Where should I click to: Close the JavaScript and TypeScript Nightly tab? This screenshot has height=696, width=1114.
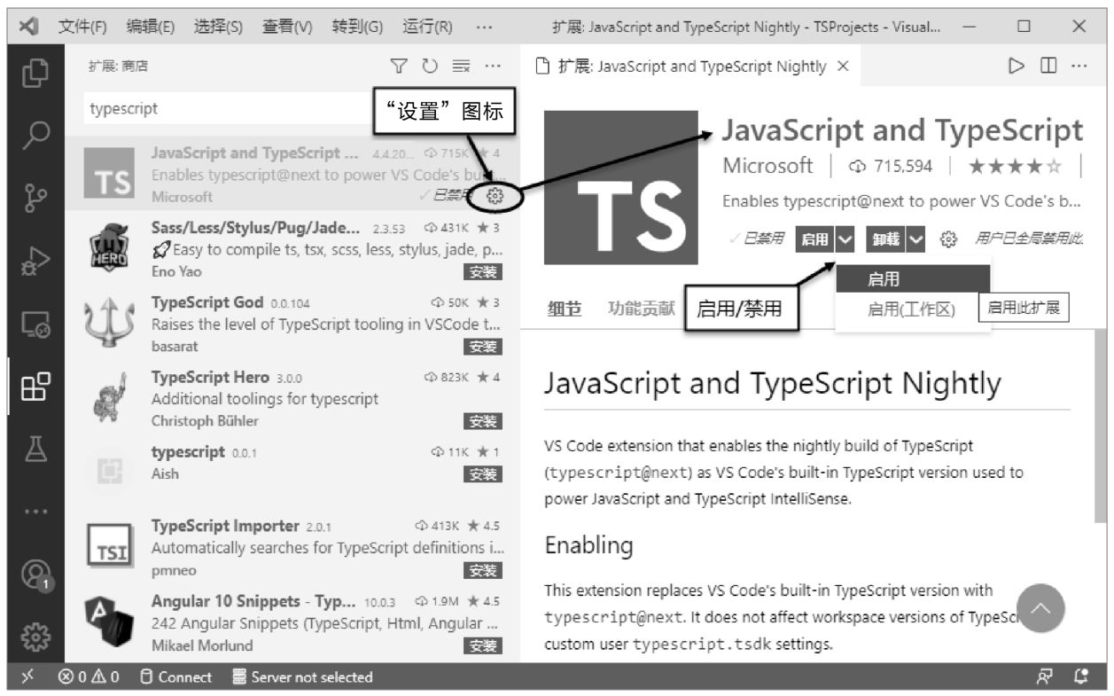pyautogui.click(x=843, y=66)
